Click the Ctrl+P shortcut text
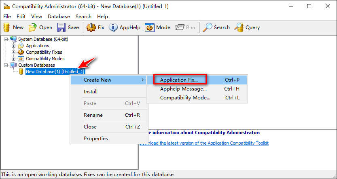The height and width of the screenshot is (179, 337). point(232,80)
